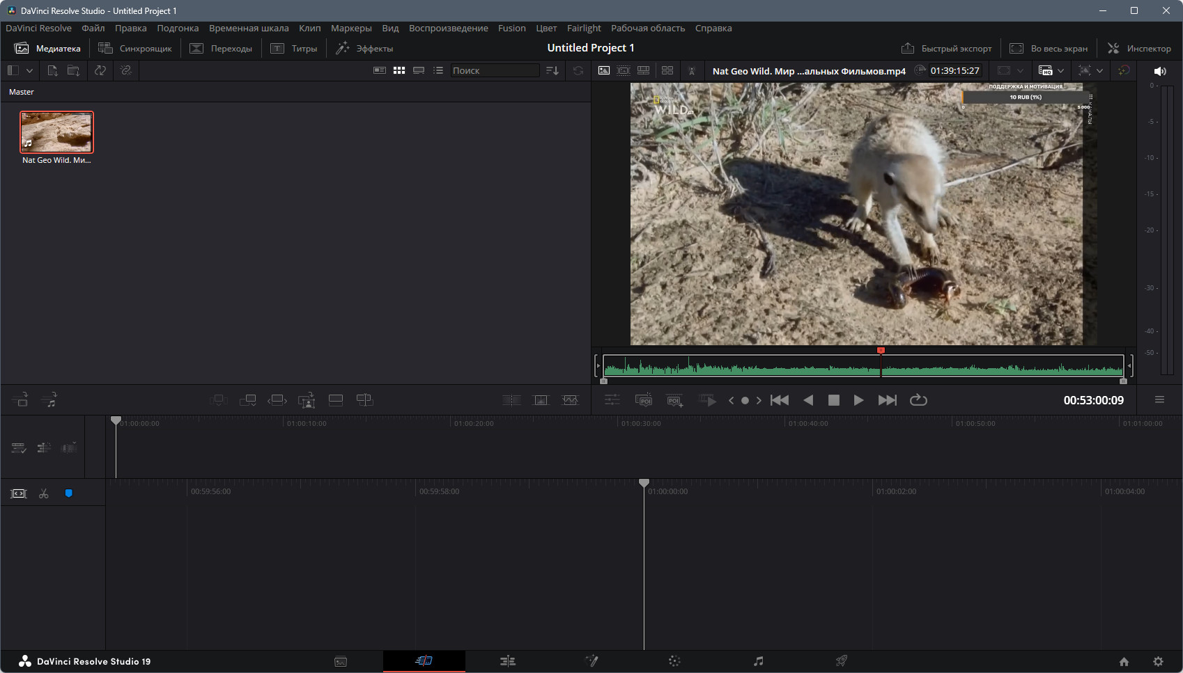The height and width of the screenshot is (673, 1183).
Task: Open the Маркеры menu
Action: point(351,29)
